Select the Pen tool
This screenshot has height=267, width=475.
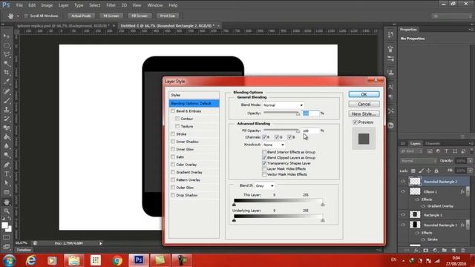coord(7,165)
